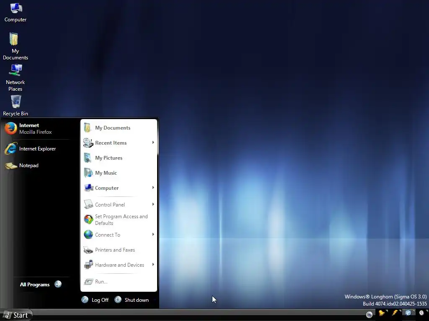Expand the Connect To submenu arrow
The width and height of the screenshot is (429, 321).
153,234
